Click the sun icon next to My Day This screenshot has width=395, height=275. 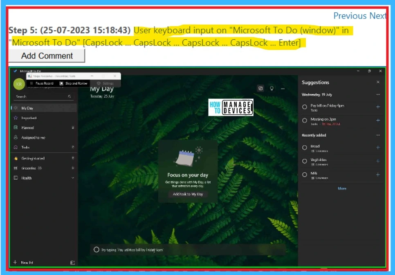pos(16,108)
